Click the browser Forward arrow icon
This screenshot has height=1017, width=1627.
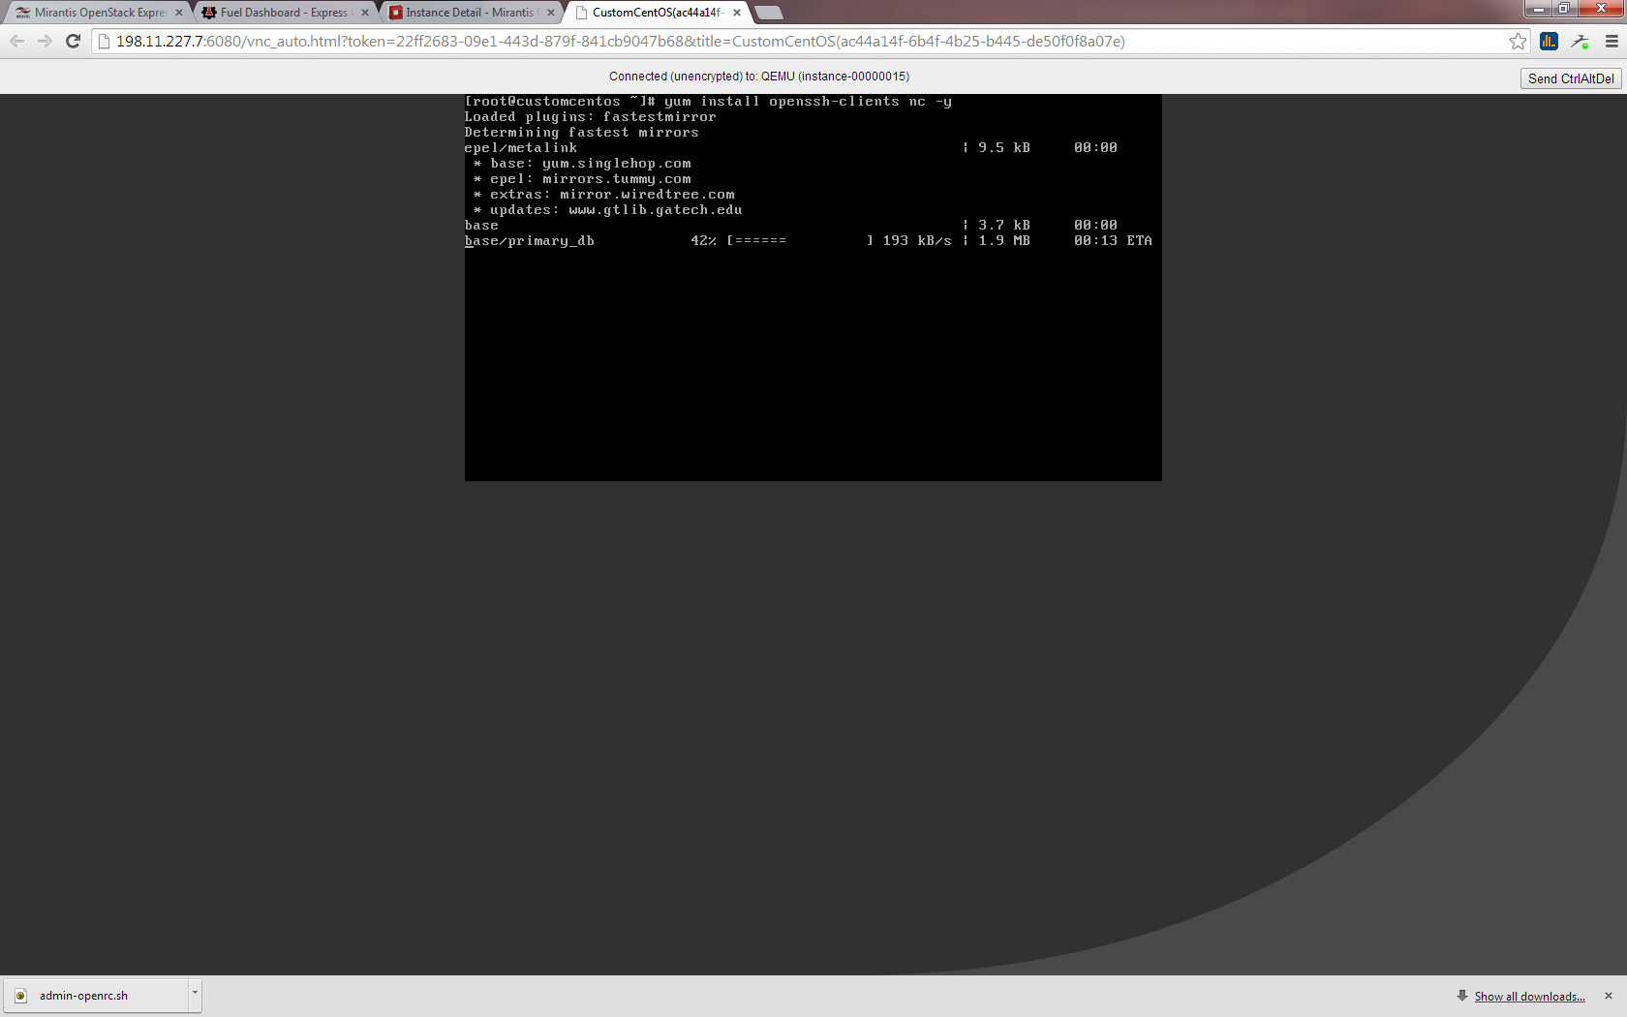[x=45, y=41]
